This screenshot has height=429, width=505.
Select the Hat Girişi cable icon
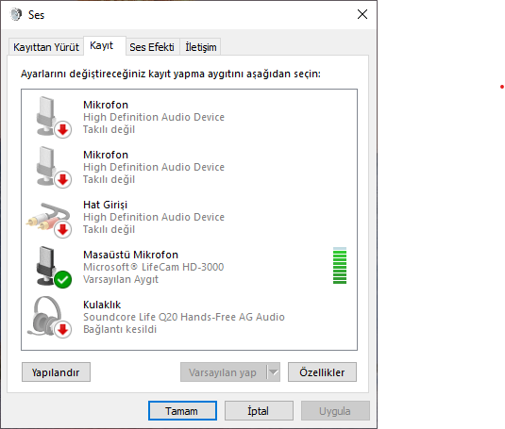[49, 220]
